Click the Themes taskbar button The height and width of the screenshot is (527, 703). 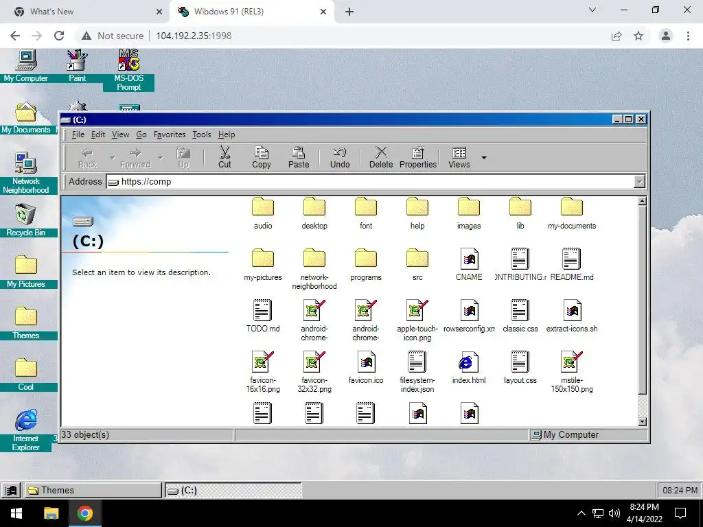click(x=93, y=490)
